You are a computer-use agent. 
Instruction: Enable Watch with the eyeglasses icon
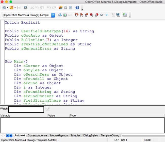point(101,15)
